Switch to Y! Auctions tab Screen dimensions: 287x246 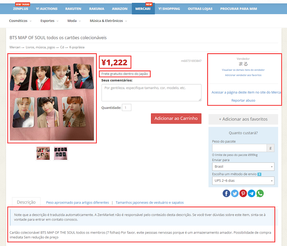[x=47, y=9]
